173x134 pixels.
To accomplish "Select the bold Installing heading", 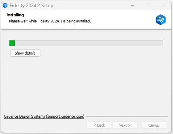I will [15, 15].
